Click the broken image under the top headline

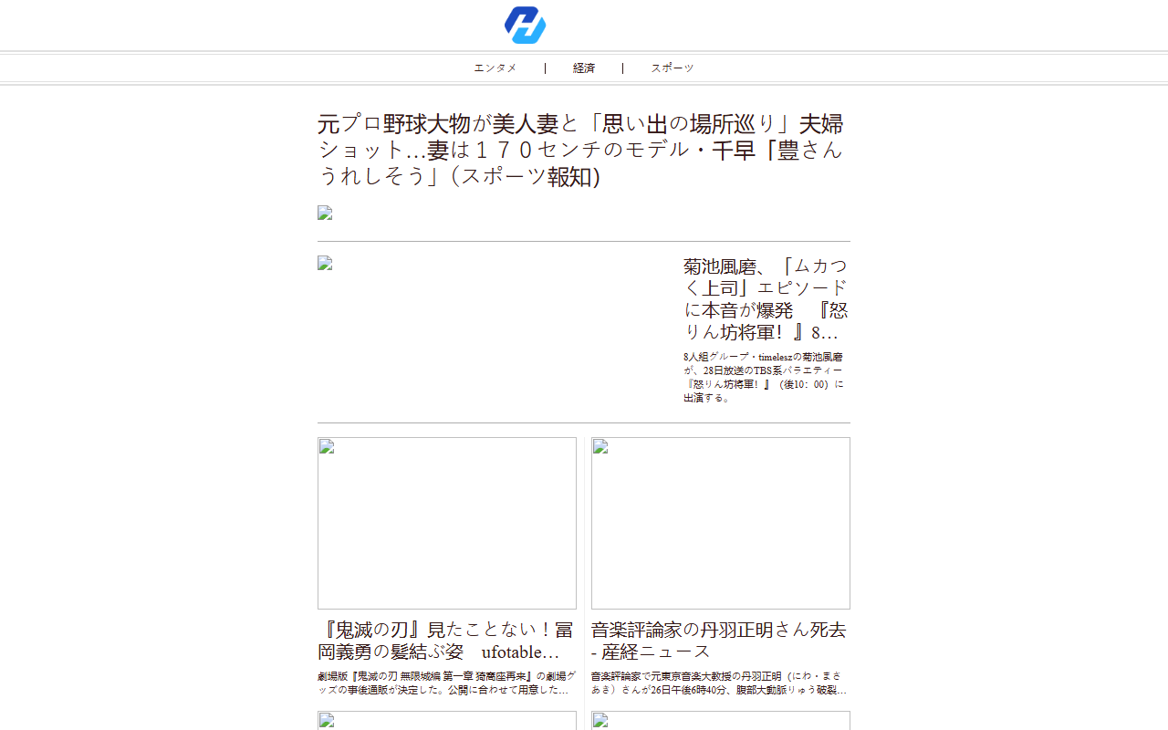325,213
